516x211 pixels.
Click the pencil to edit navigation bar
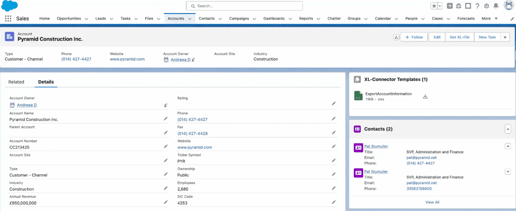pyautogui.click(x=512, y=19)
